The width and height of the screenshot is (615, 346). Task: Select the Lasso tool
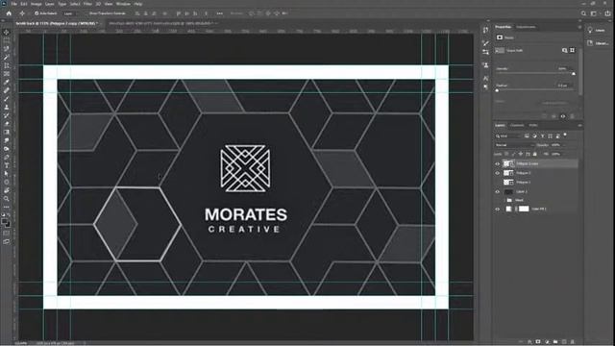click(7, 49)
